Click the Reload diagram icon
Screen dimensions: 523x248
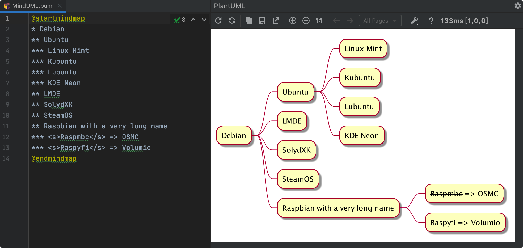pos(218,21)
